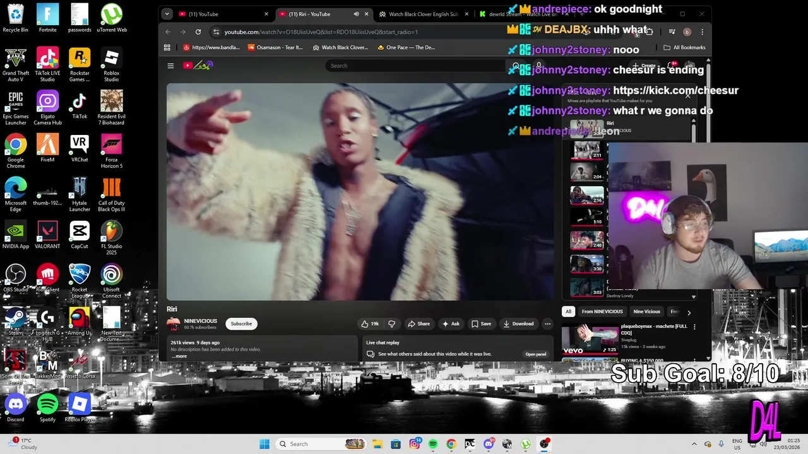
Task: Open the Spotify desktop shortcut
Action: tap(47, 408)
